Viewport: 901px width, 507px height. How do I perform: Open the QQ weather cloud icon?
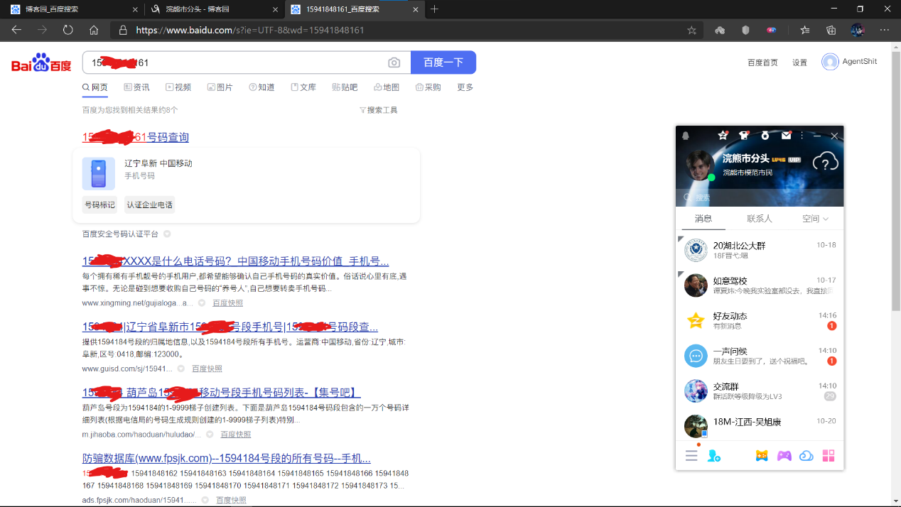coord(826,163)
